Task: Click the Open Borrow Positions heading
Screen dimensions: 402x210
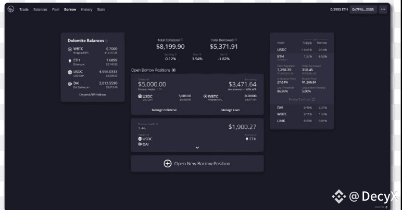Action: point(151,70)
